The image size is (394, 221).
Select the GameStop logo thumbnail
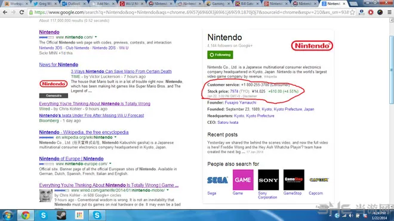pos(294,180)
